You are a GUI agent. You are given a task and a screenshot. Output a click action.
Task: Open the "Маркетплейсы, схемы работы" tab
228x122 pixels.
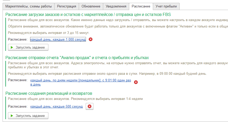click(x=29, y=6)
